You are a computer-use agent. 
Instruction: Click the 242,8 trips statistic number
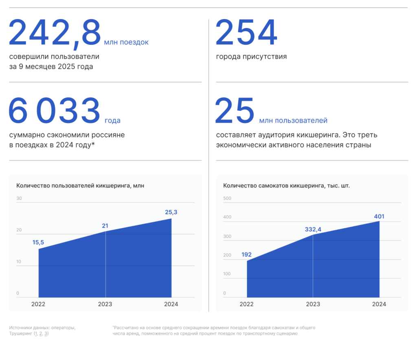click(55, 33)
